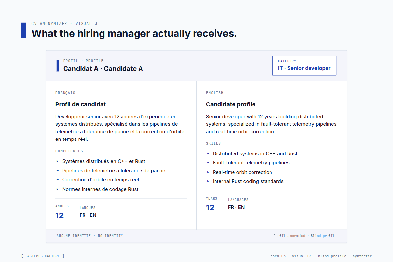
Task: Click the "FR · EN" value under LANGUES
Action: tap(88, 215)
